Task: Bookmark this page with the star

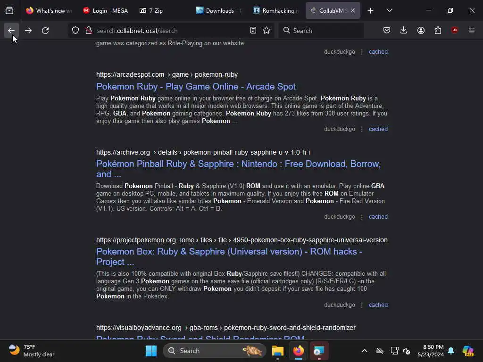Action: pos(266,31)
